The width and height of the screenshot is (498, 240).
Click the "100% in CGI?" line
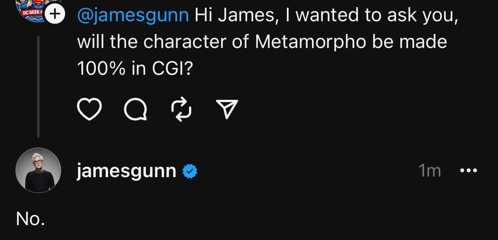[x=134, y=70]
